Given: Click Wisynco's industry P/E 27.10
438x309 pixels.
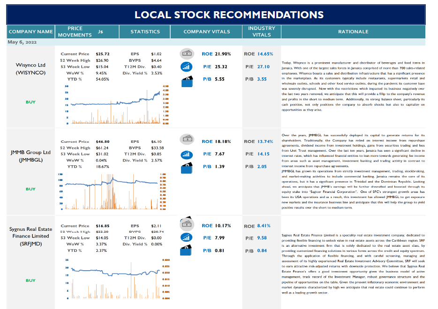Looking at the screenshot, I should pos(264,66).
